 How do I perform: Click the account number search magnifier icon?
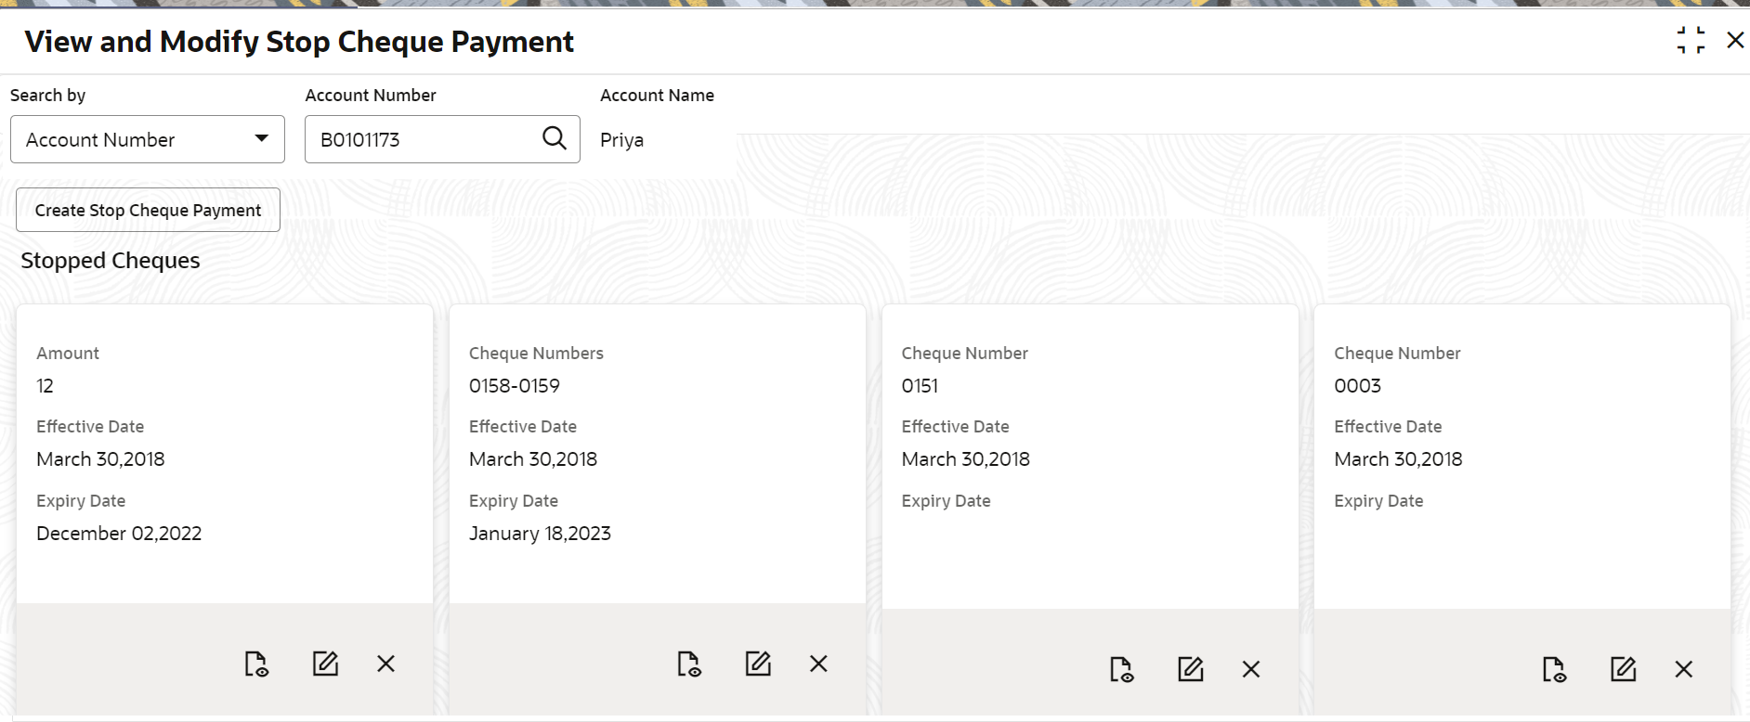pyautogui.click(x=555, y=138)
